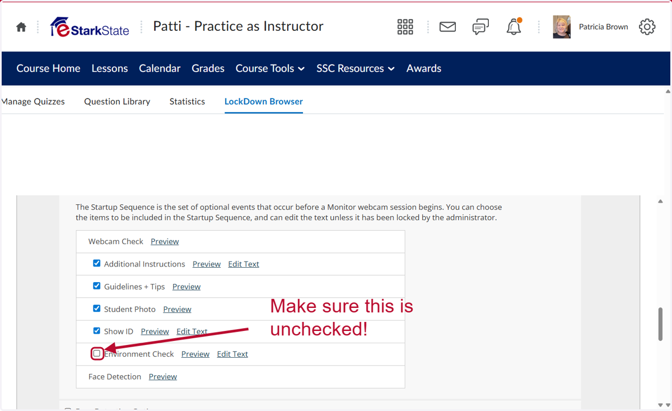Open the Awards page
This screenshot has height=411, width=672.
click(x=424, y=68)
